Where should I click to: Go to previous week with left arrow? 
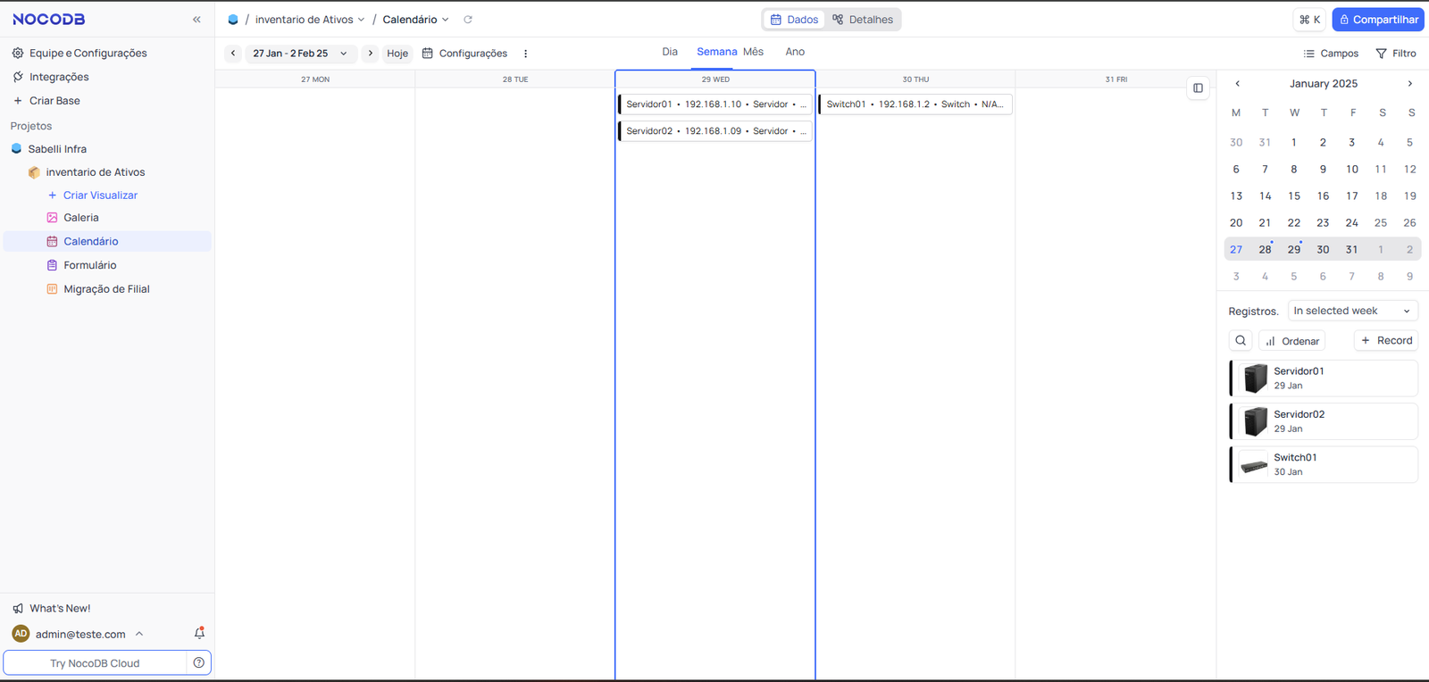point(233,54)
